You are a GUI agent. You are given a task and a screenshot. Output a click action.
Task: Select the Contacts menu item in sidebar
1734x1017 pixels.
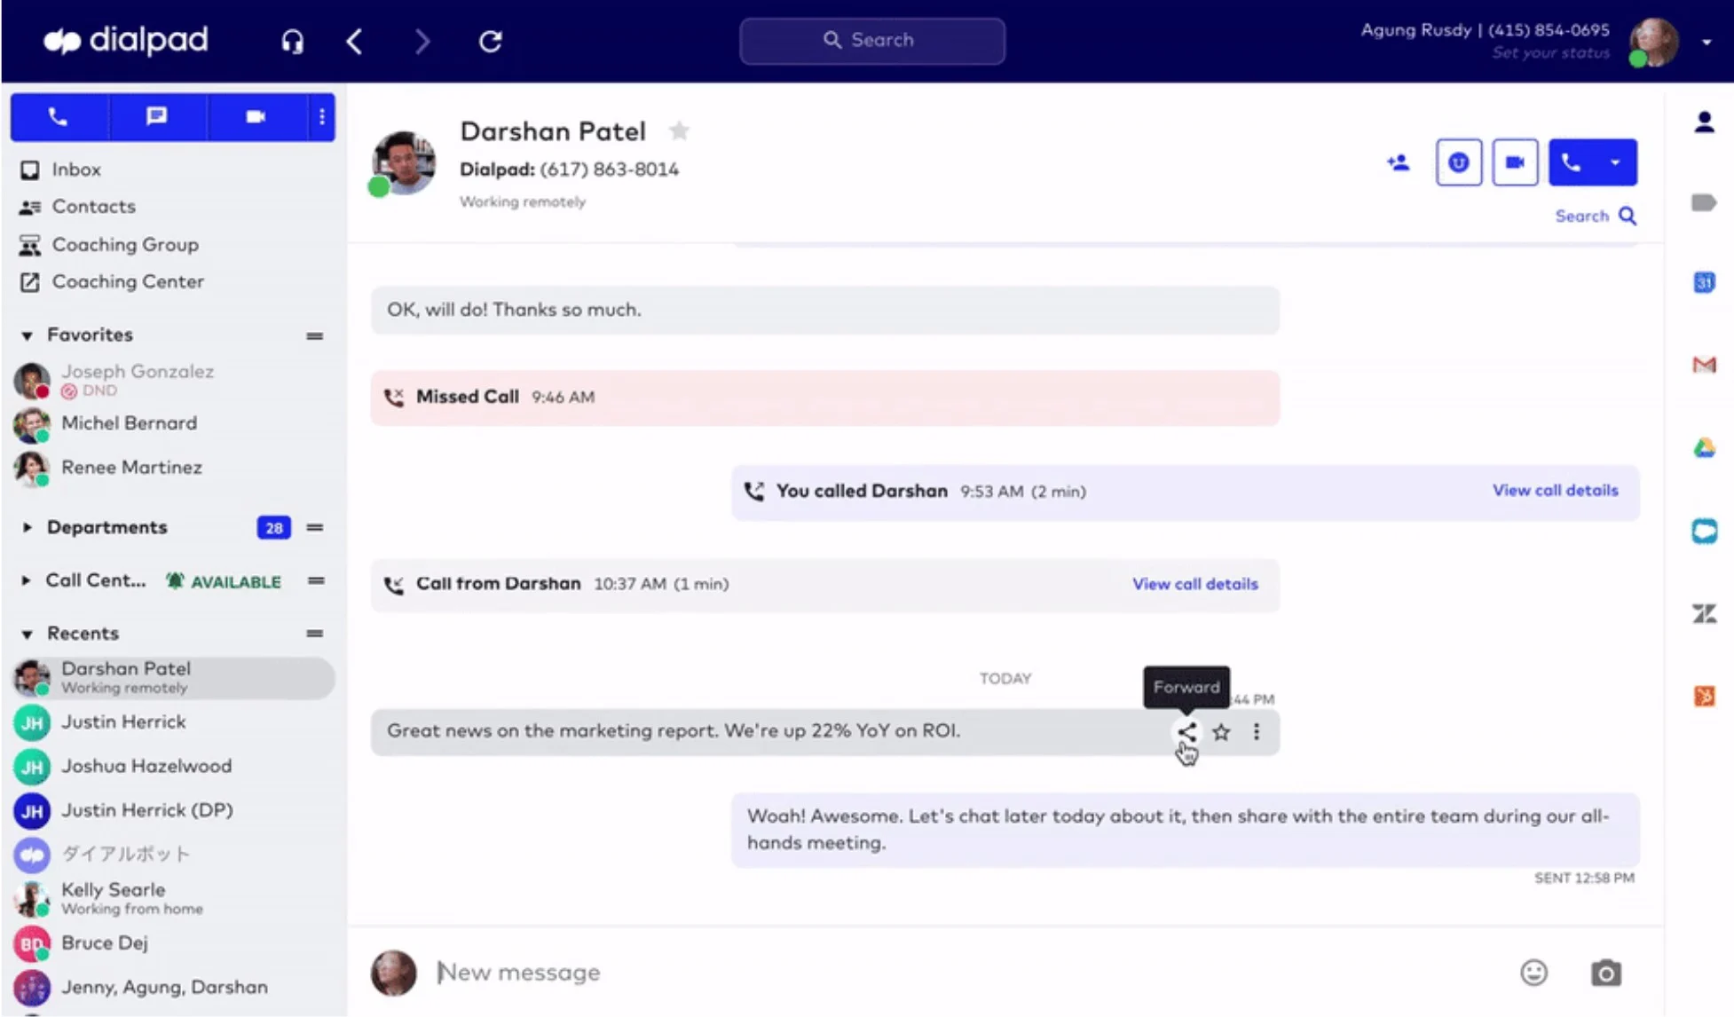(x=93, y=206)
